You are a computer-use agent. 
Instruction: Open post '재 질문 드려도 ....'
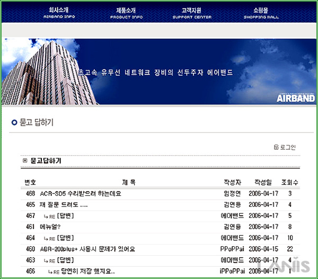(x=64, y=205)
